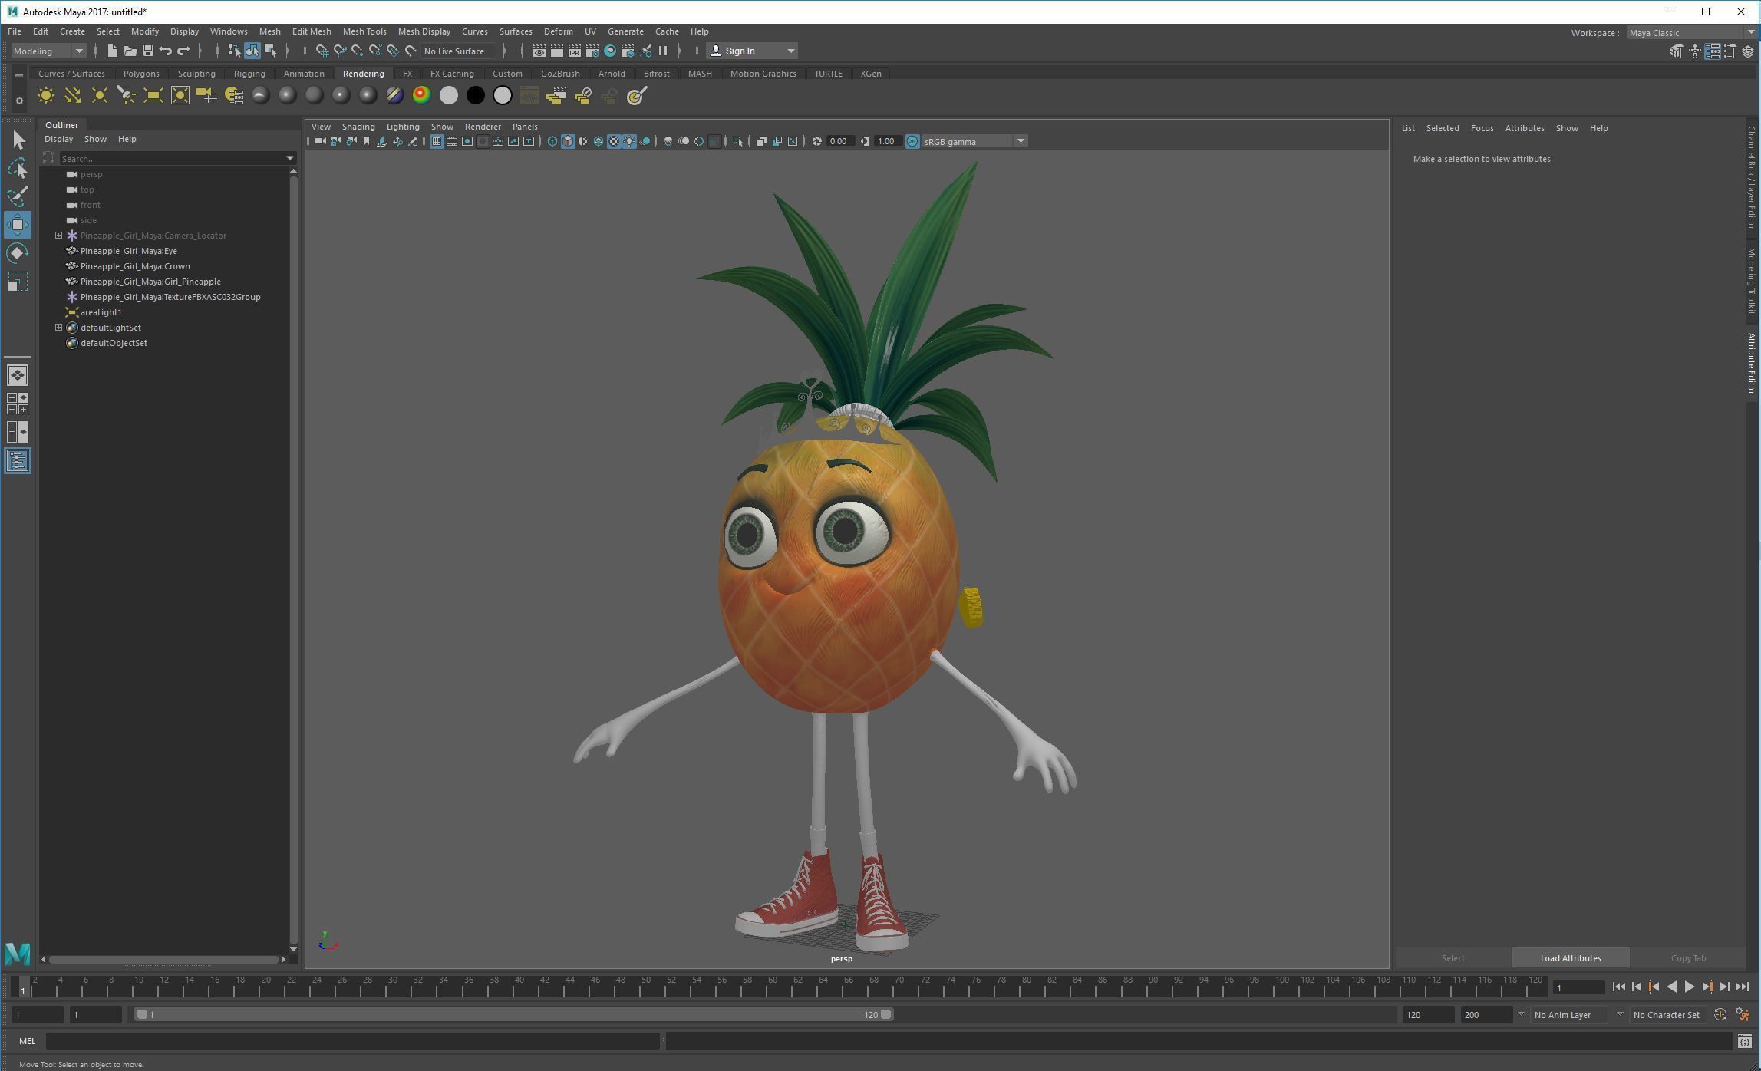1761x1071 pixels.
Task: Click the ramp shader shelf icon
Action: 421,96
